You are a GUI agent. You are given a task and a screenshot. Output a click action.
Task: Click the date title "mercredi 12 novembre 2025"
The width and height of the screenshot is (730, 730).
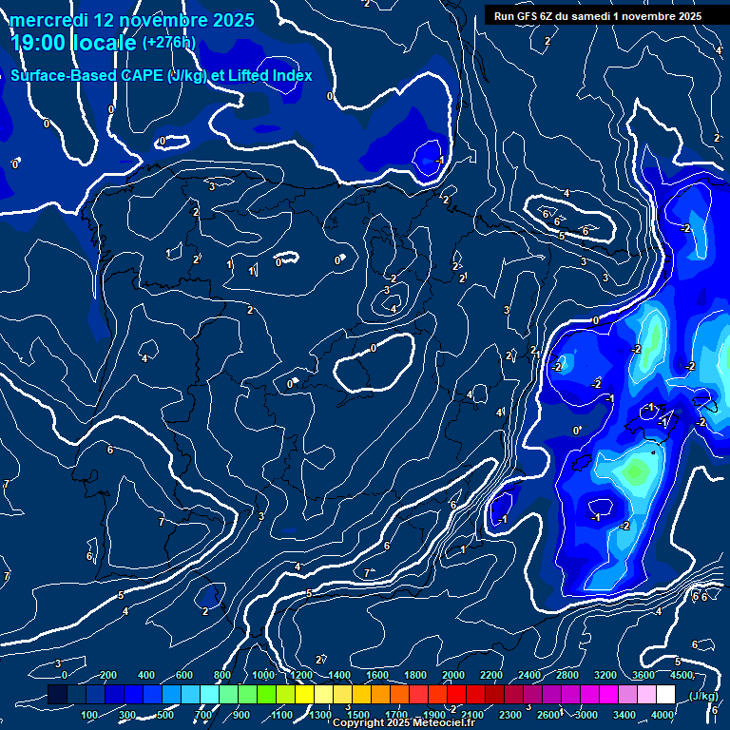coord(132,20)
